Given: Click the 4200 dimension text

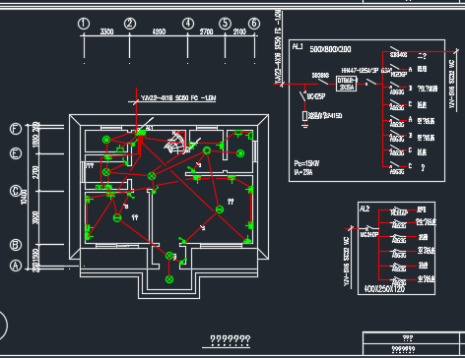Looking at the screenshot, I should pos(159,31).
